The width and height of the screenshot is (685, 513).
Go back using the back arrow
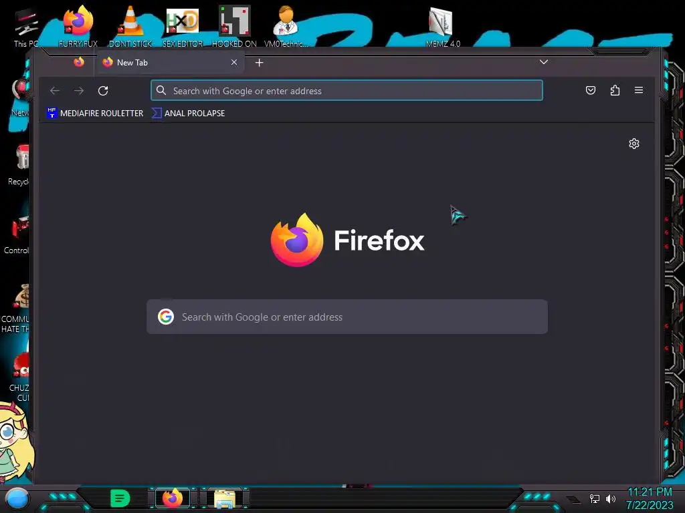[55, 91]
